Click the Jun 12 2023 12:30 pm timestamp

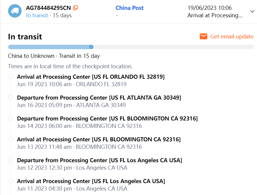44,168
